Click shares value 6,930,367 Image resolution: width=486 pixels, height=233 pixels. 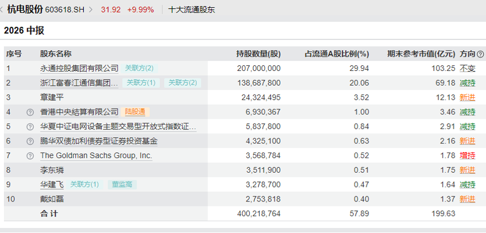263,112
